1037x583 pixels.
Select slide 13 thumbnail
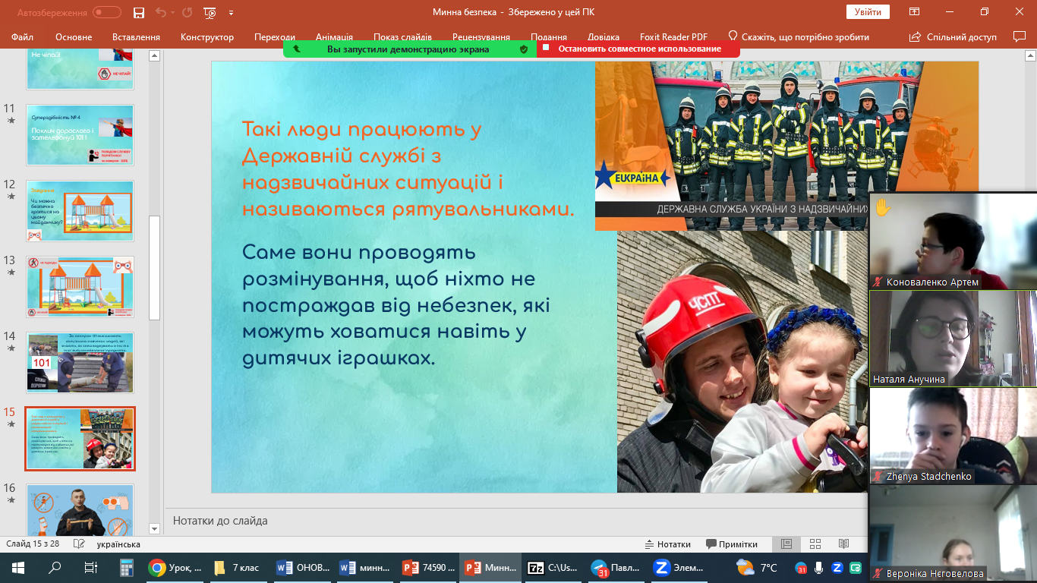click(80, 287)
